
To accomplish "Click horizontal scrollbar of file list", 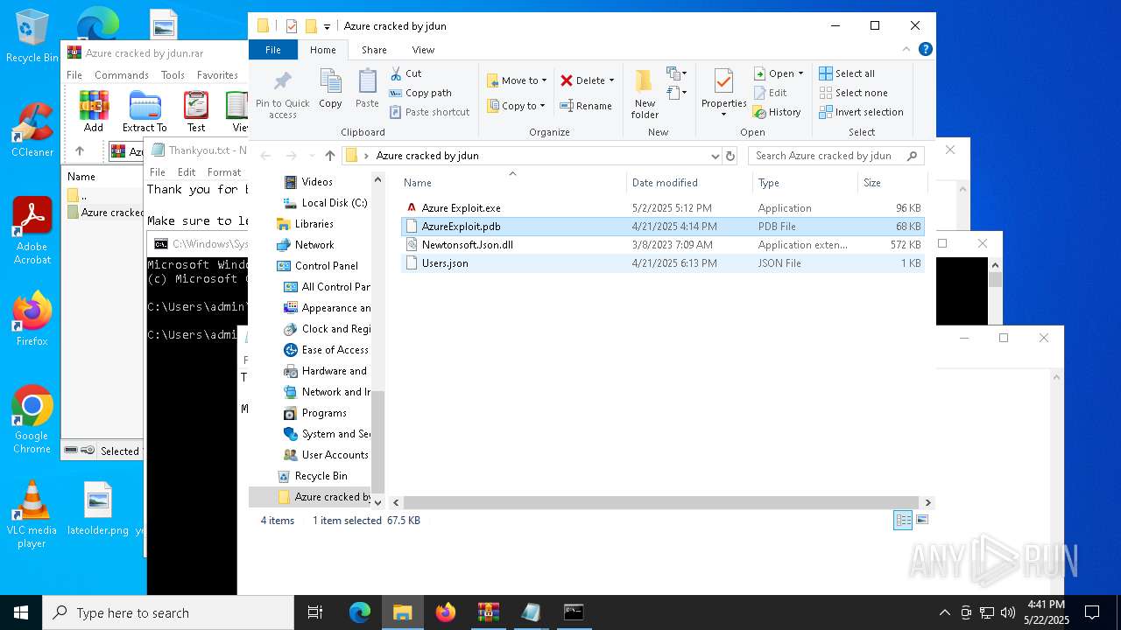I will click(x=662, y=503).
